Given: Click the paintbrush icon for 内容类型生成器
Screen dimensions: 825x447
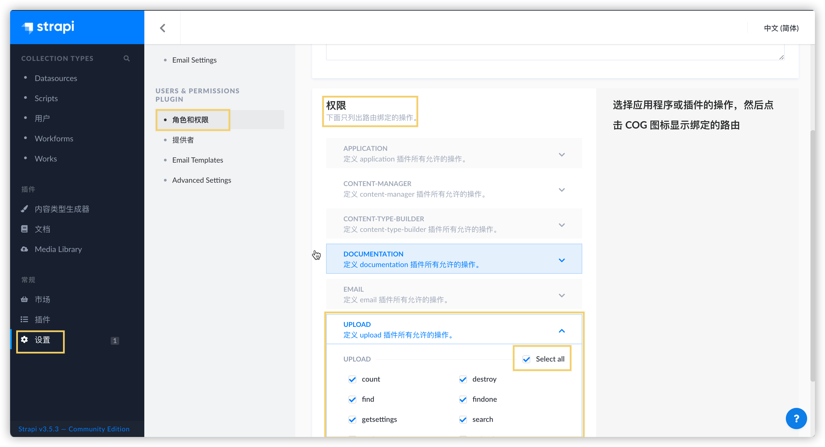Looking at the screenshot, I should (x=24, y=209).
